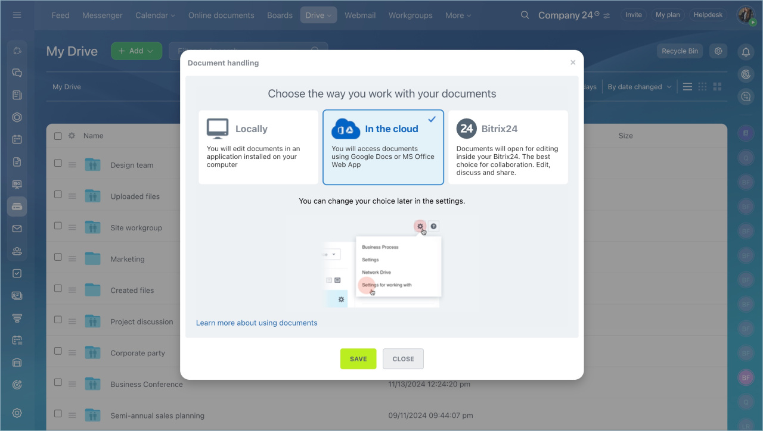Open Messenger chat icon in sidebar

tap(17, 73)
